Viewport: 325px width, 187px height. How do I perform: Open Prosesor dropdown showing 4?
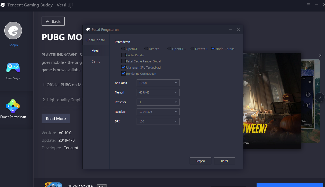tap(158, 102)
